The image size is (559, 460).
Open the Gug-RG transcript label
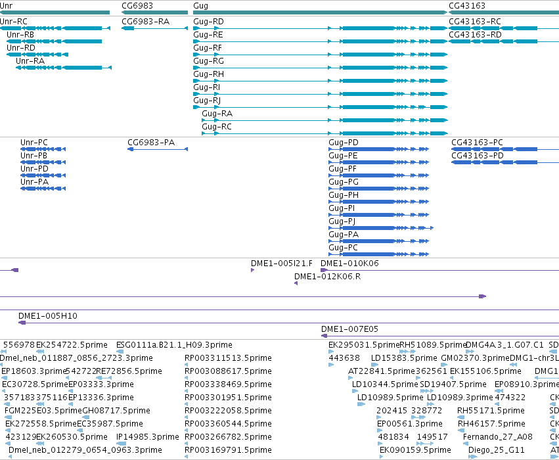coord(208,61)
